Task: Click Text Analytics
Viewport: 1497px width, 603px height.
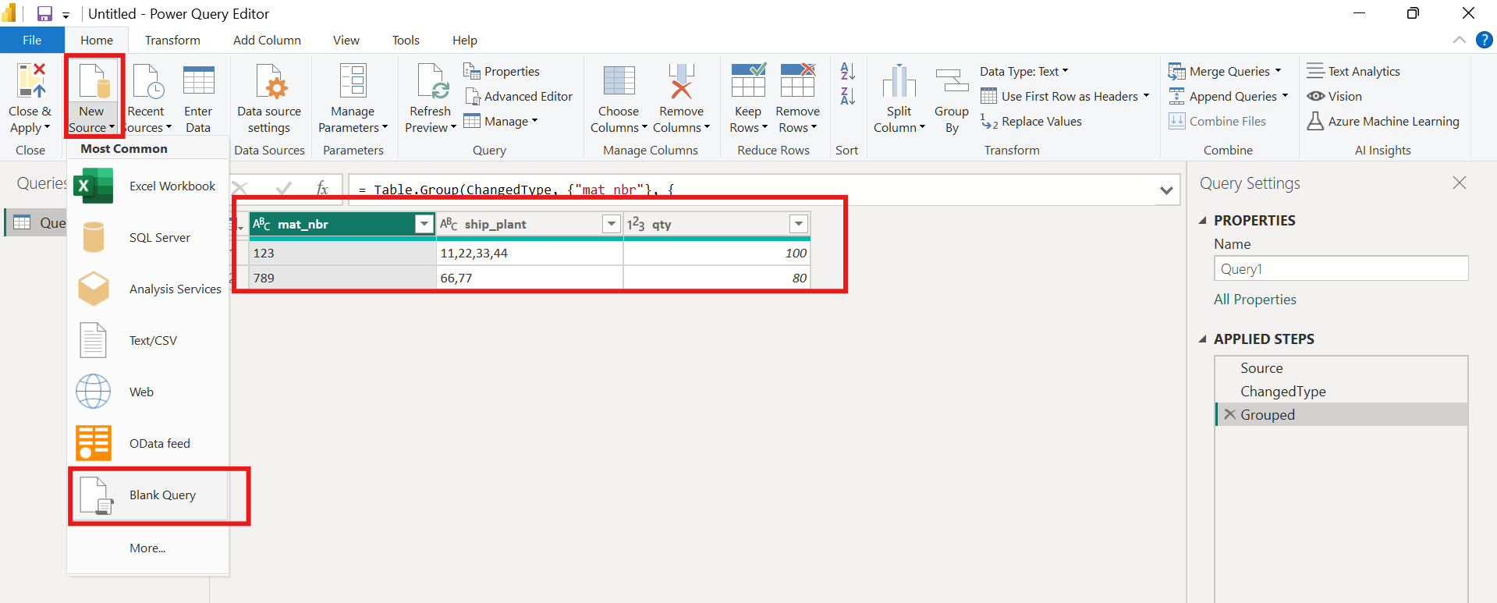Action: click(1353, 71)
